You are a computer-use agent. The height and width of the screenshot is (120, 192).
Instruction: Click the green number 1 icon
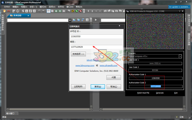click(x=56, y=11)
